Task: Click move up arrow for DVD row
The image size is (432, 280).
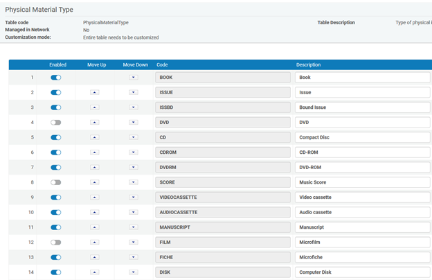Action: pyautogui.click(x=94, y=122)
